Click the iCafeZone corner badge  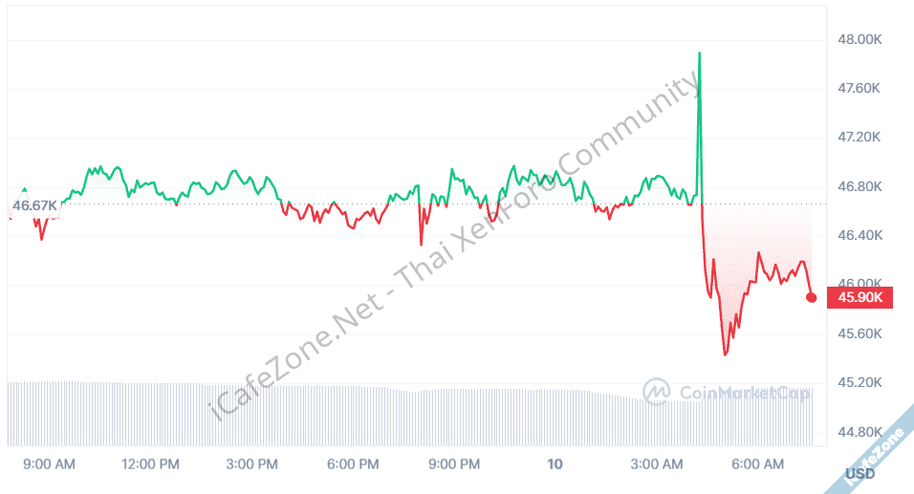tap(877, 447)
